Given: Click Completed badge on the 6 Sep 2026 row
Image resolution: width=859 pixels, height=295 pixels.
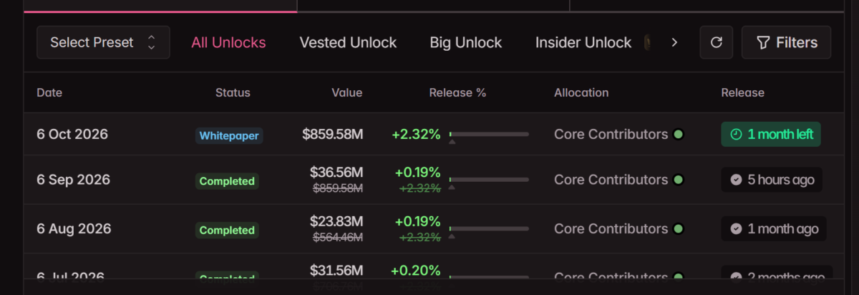Looking at the screenshot, I should pos(227,181).
